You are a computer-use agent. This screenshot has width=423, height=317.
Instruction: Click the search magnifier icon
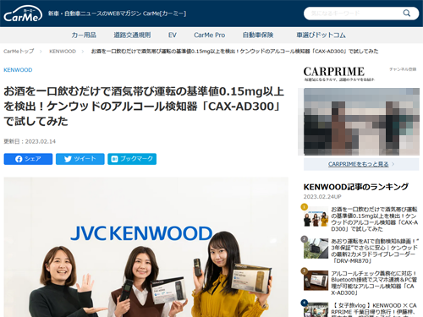coord(406,14)
